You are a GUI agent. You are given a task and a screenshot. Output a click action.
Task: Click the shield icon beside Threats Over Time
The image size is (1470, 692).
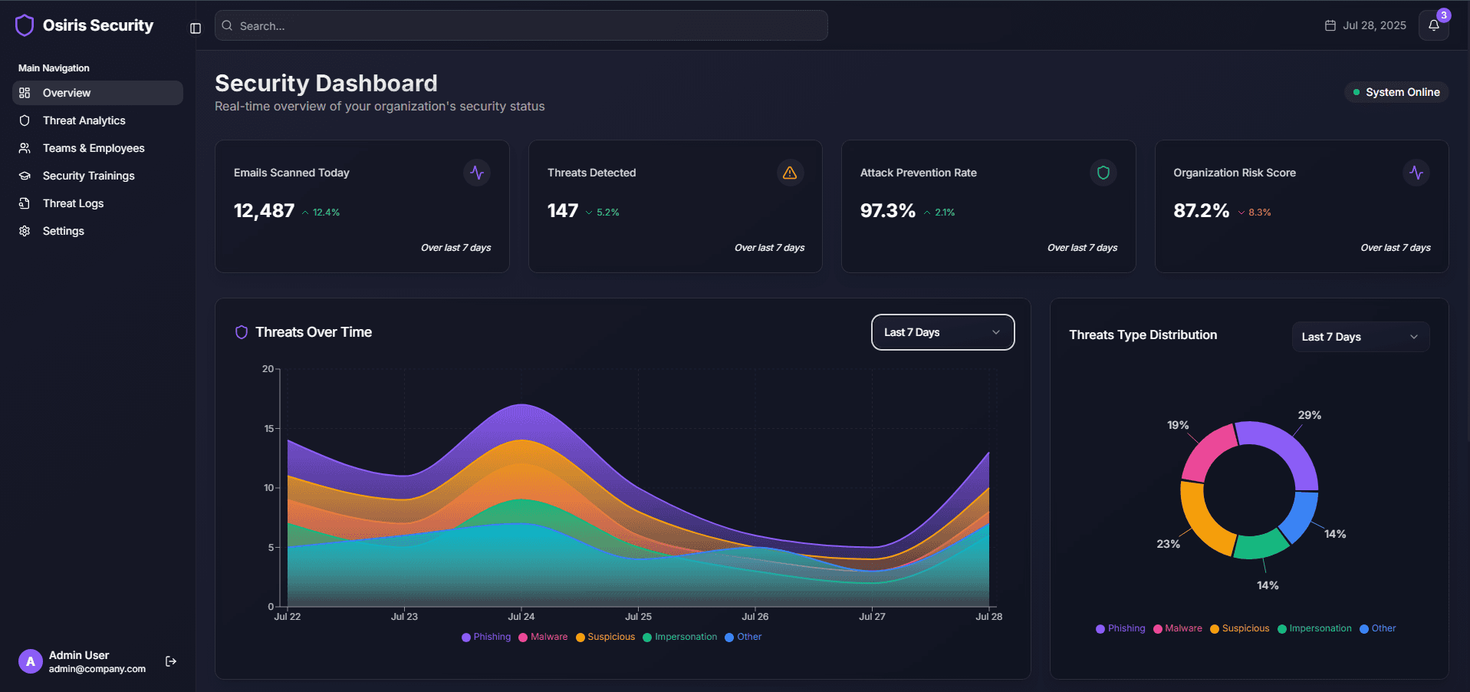click(242, 332)
